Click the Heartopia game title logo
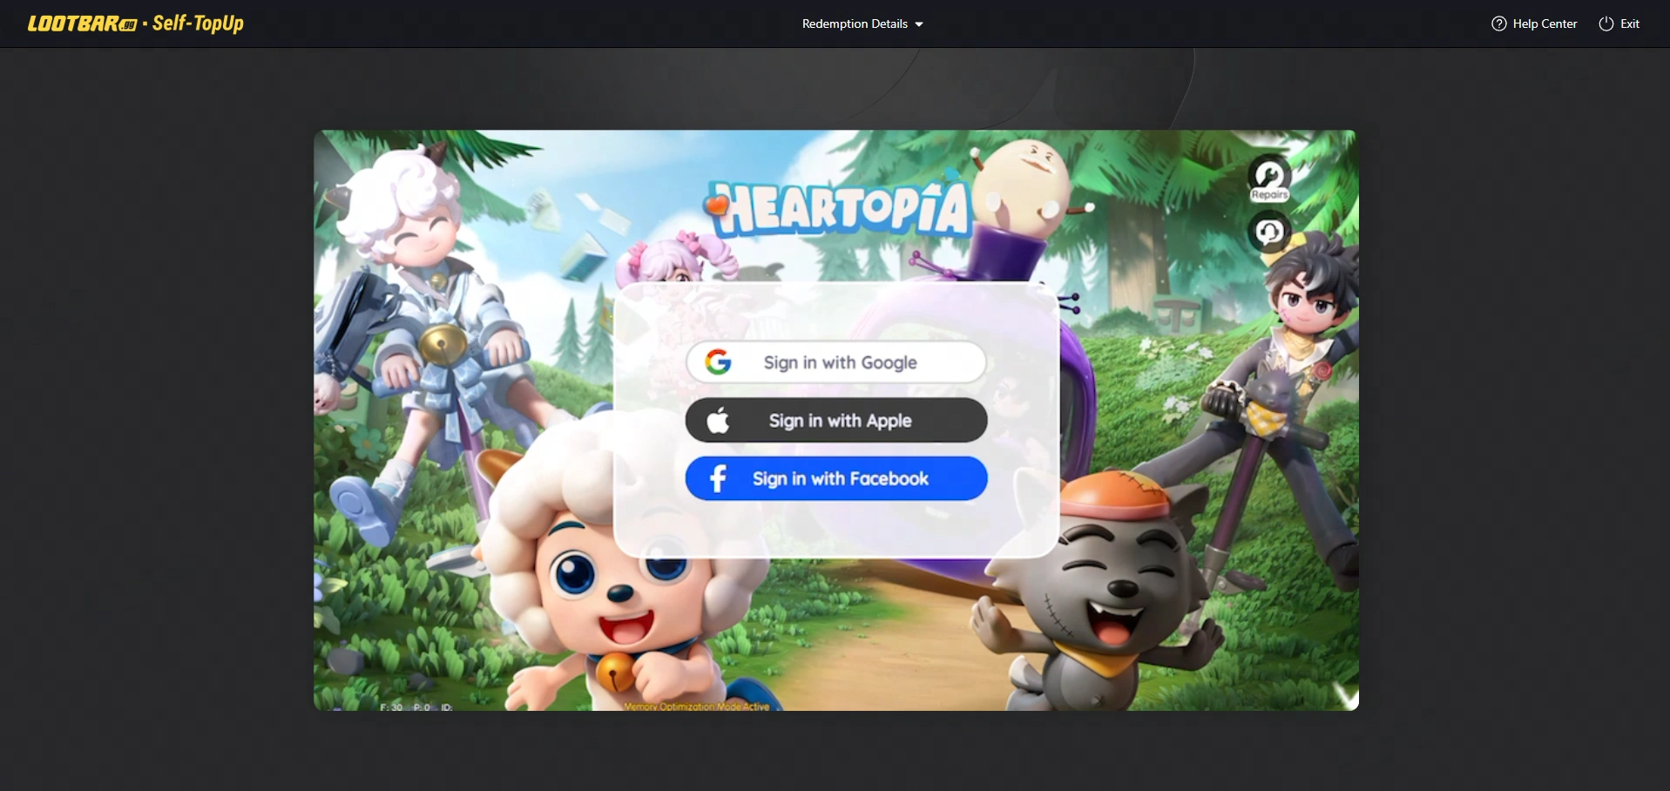The width and height of the screenshot is (1670, 791). tap(841, 209)
